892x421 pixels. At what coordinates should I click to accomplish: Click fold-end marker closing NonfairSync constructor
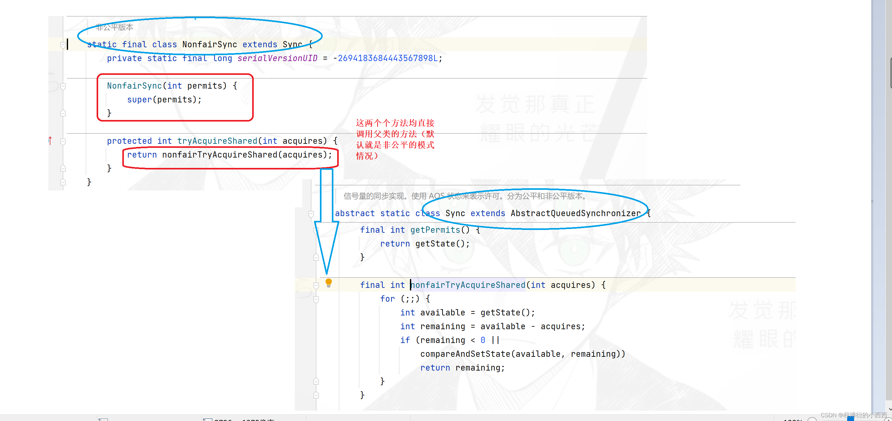63,113
